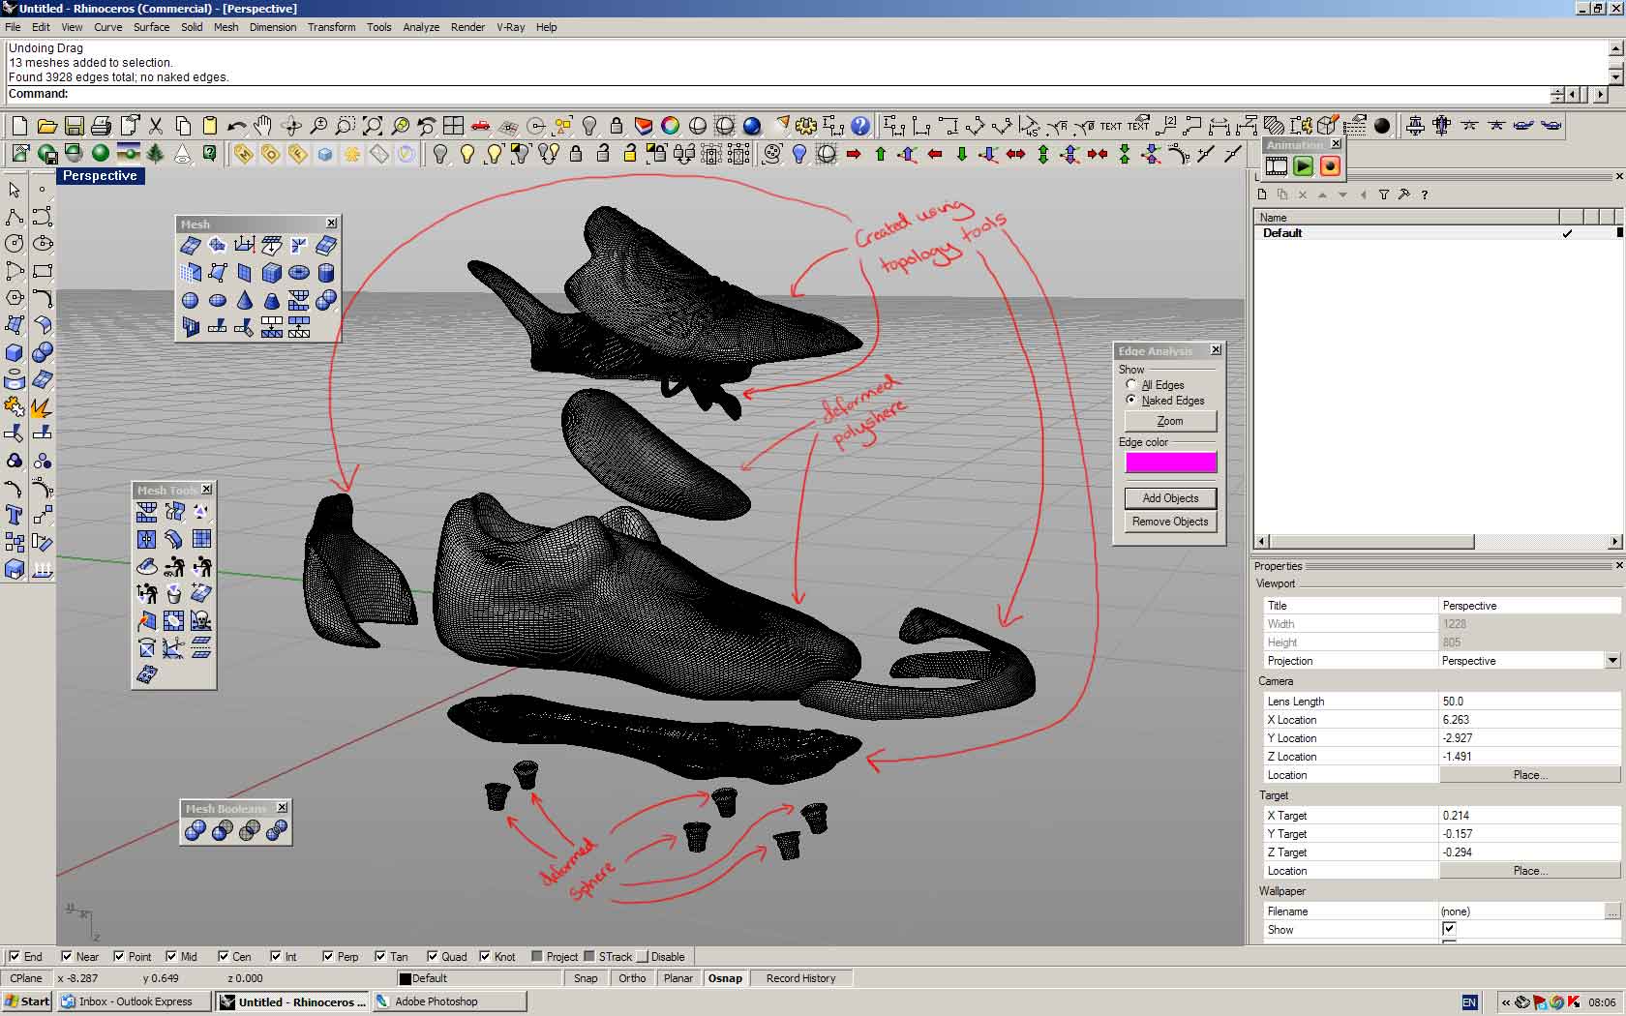Click Camera Location Place button
Screen dimensions: 1626x1016
click(1529, 775)
